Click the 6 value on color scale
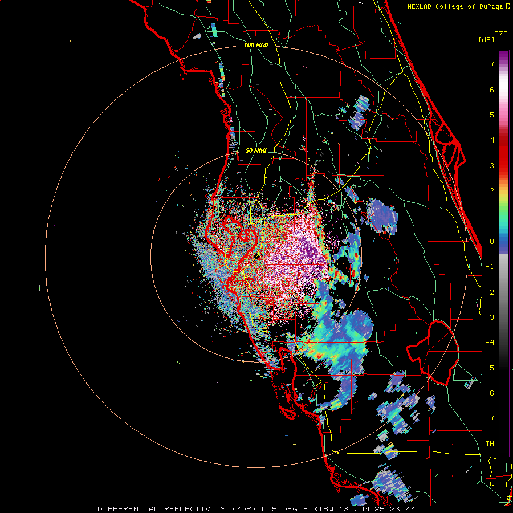Image resolution: width=513 pixels, height=513 pixels. 492,89
